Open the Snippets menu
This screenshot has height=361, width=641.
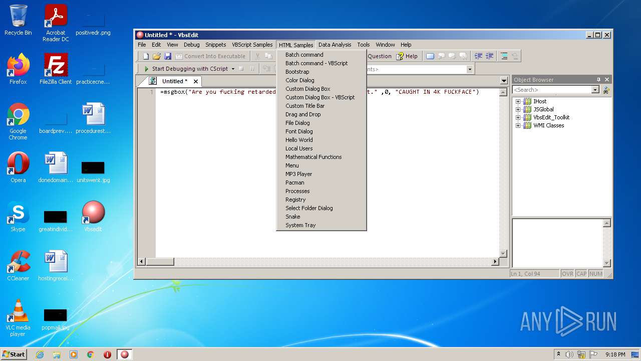coord(216,45)
